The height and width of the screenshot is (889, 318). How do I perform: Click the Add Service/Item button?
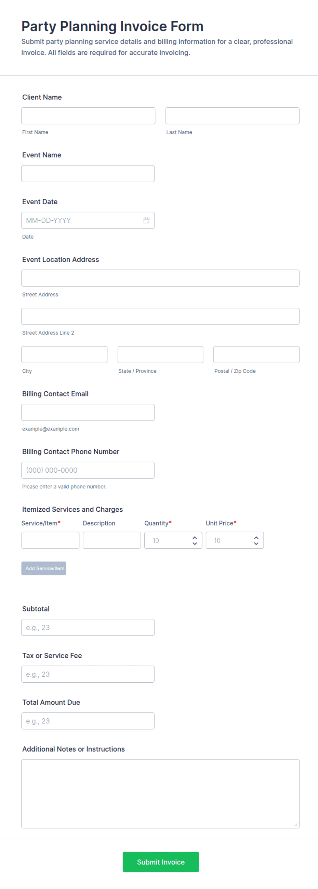pyautogui.click(x=44, y=568)
